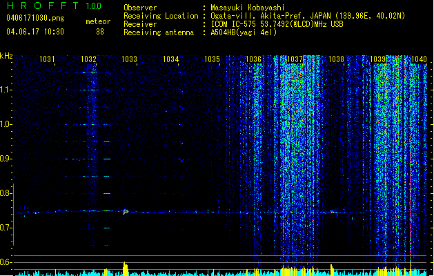The width and height of the screenshot is (434, 276).
Task: Click the 0.6 kHz axis label
Action: 6,262
